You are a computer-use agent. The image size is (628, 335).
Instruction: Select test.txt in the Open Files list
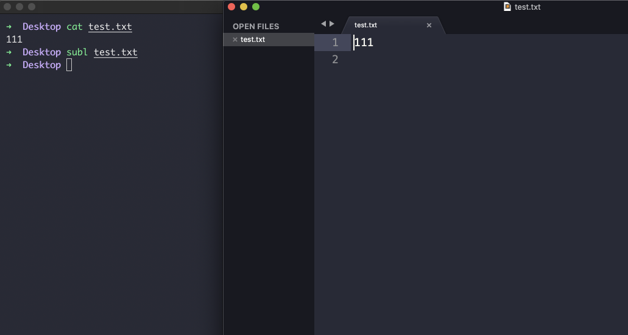[269, 40]
